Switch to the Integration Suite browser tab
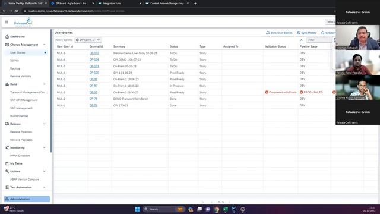The image size is (380, 214). click(x=119, y=4)
